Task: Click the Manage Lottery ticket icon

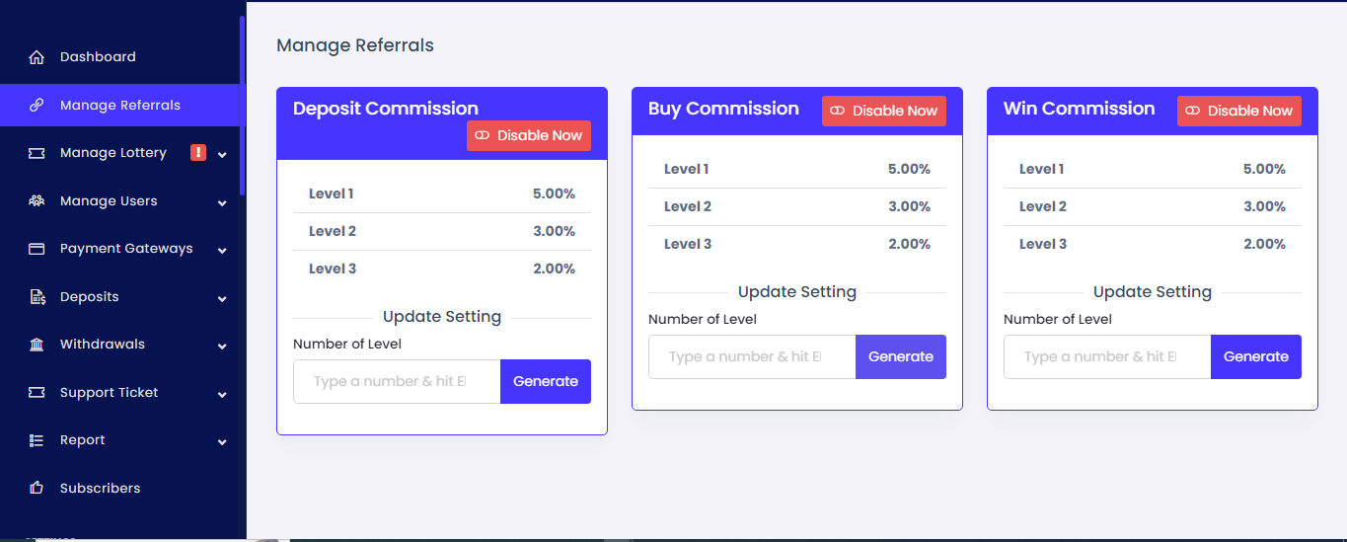Action: [x=37, y=153]
